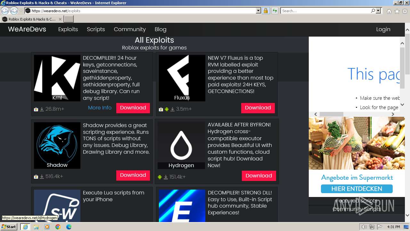Click the Action Center flag tray icon
This screenshot has width=410, height=231.
tap(380, 227)
